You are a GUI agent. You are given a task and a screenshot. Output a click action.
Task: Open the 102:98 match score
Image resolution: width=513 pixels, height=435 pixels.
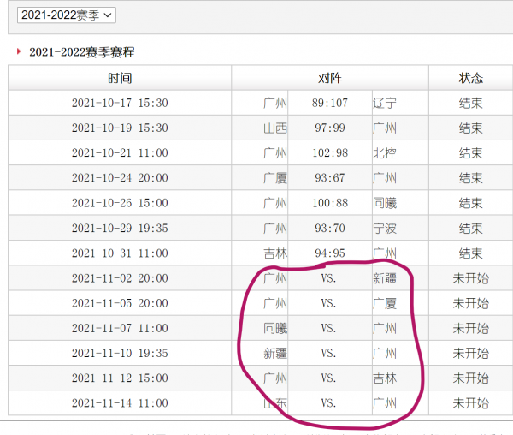click(329, 153)
